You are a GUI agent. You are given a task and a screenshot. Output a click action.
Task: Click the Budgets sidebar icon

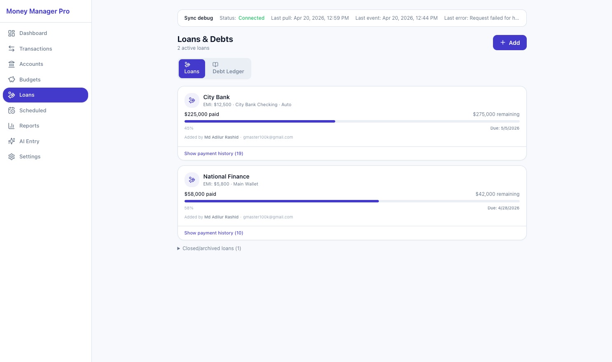tap(12, 79)
